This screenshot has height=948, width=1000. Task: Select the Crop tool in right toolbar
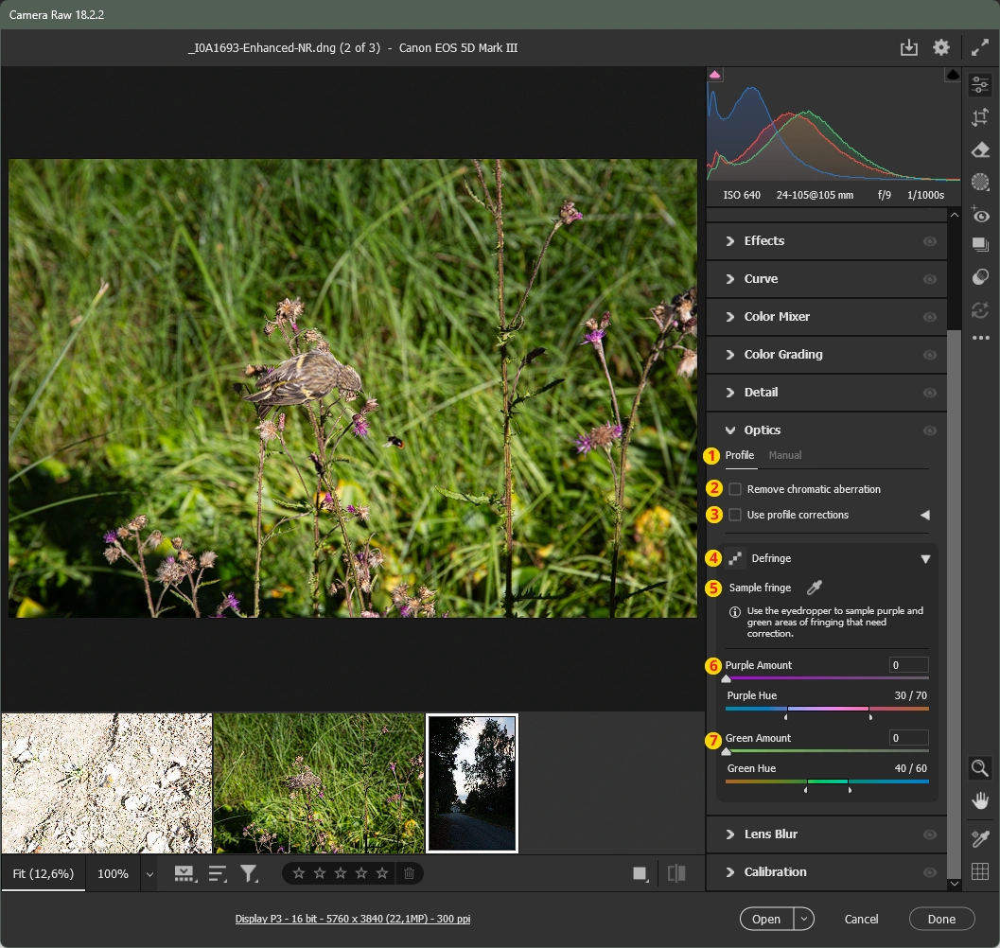click(x=980, y=117)
